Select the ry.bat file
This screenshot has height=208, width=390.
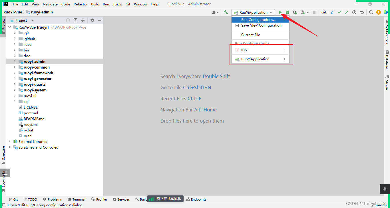(x=28, y=130)
